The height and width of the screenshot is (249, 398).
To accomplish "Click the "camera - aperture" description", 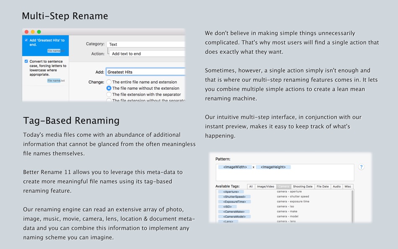I will coord(289,192).
